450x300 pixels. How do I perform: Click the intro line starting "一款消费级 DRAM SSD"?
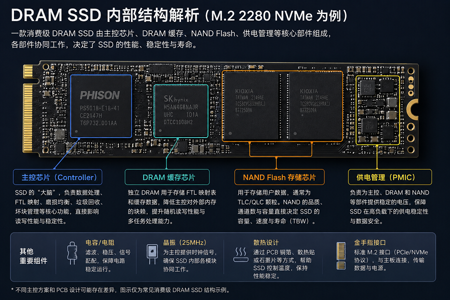171,33
